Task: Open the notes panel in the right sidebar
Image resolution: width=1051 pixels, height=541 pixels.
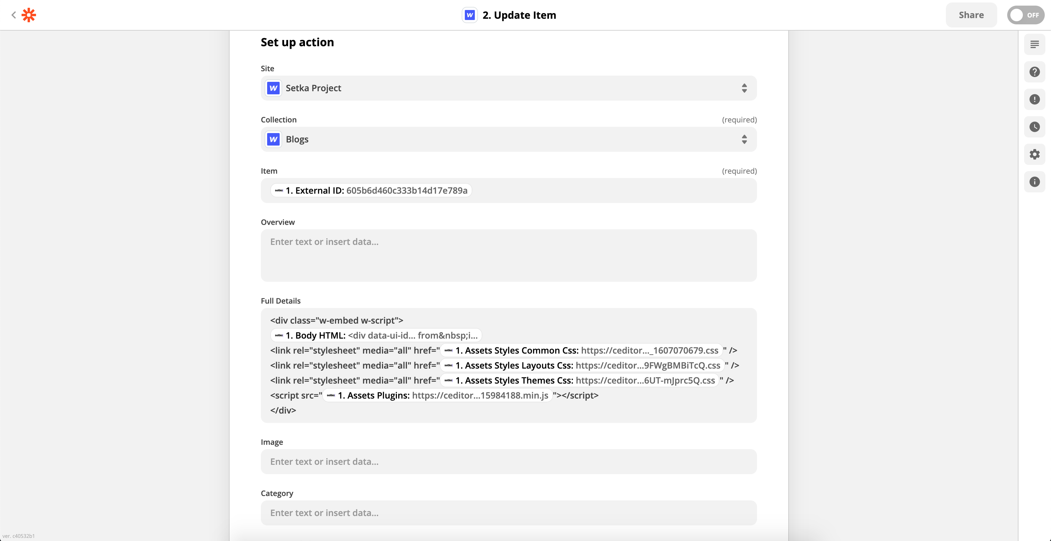Action: 1035,44
